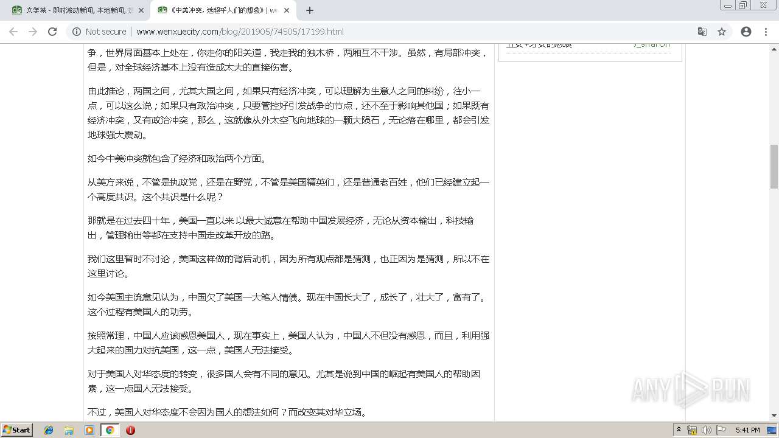Go forward to the next page
Screen dimensions: 779x438
coord(33,32)
